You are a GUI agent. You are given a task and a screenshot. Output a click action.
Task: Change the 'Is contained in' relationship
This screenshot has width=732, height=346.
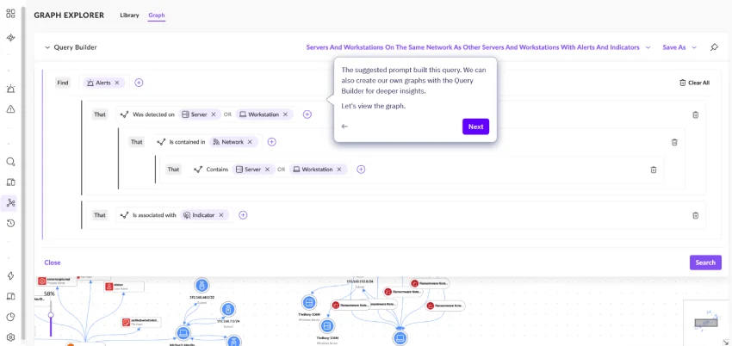tap(181, 142)
